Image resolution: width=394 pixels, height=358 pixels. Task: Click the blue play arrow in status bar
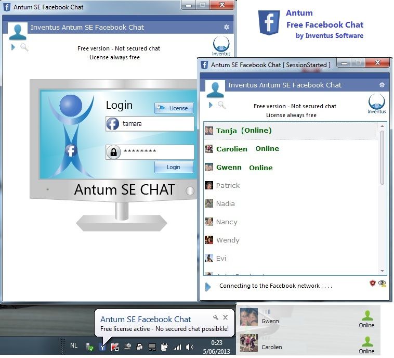pyautogui.click(x=208, y=287)
